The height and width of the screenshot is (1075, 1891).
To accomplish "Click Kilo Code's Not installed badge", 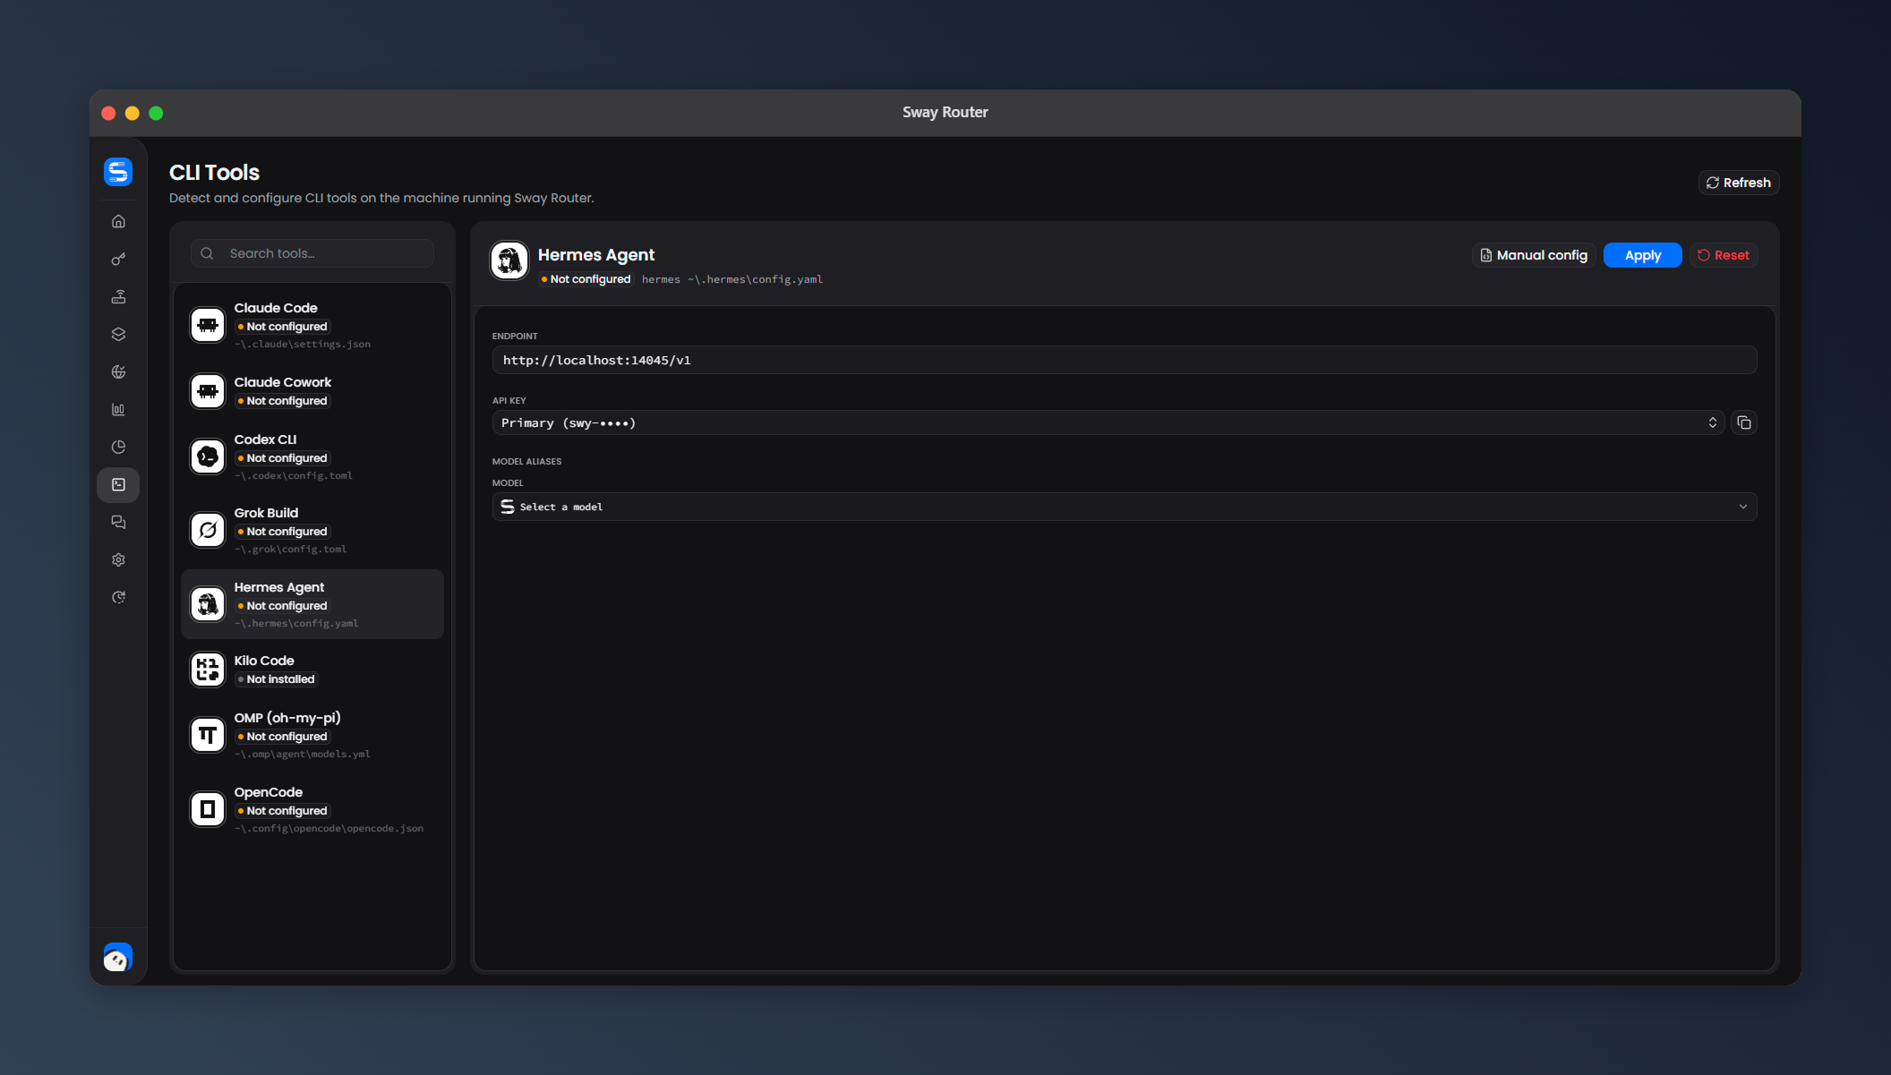I will coord(276,679).
